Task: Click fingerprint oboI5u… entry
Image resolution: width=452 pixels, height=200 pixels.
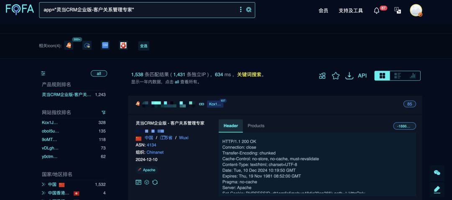Action: [51, 131]
